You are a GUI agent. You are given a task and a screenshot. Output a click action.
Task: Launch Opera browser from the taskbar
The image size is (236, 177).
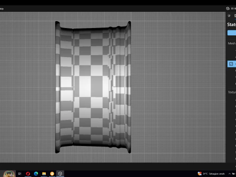(x=28, y=174)
